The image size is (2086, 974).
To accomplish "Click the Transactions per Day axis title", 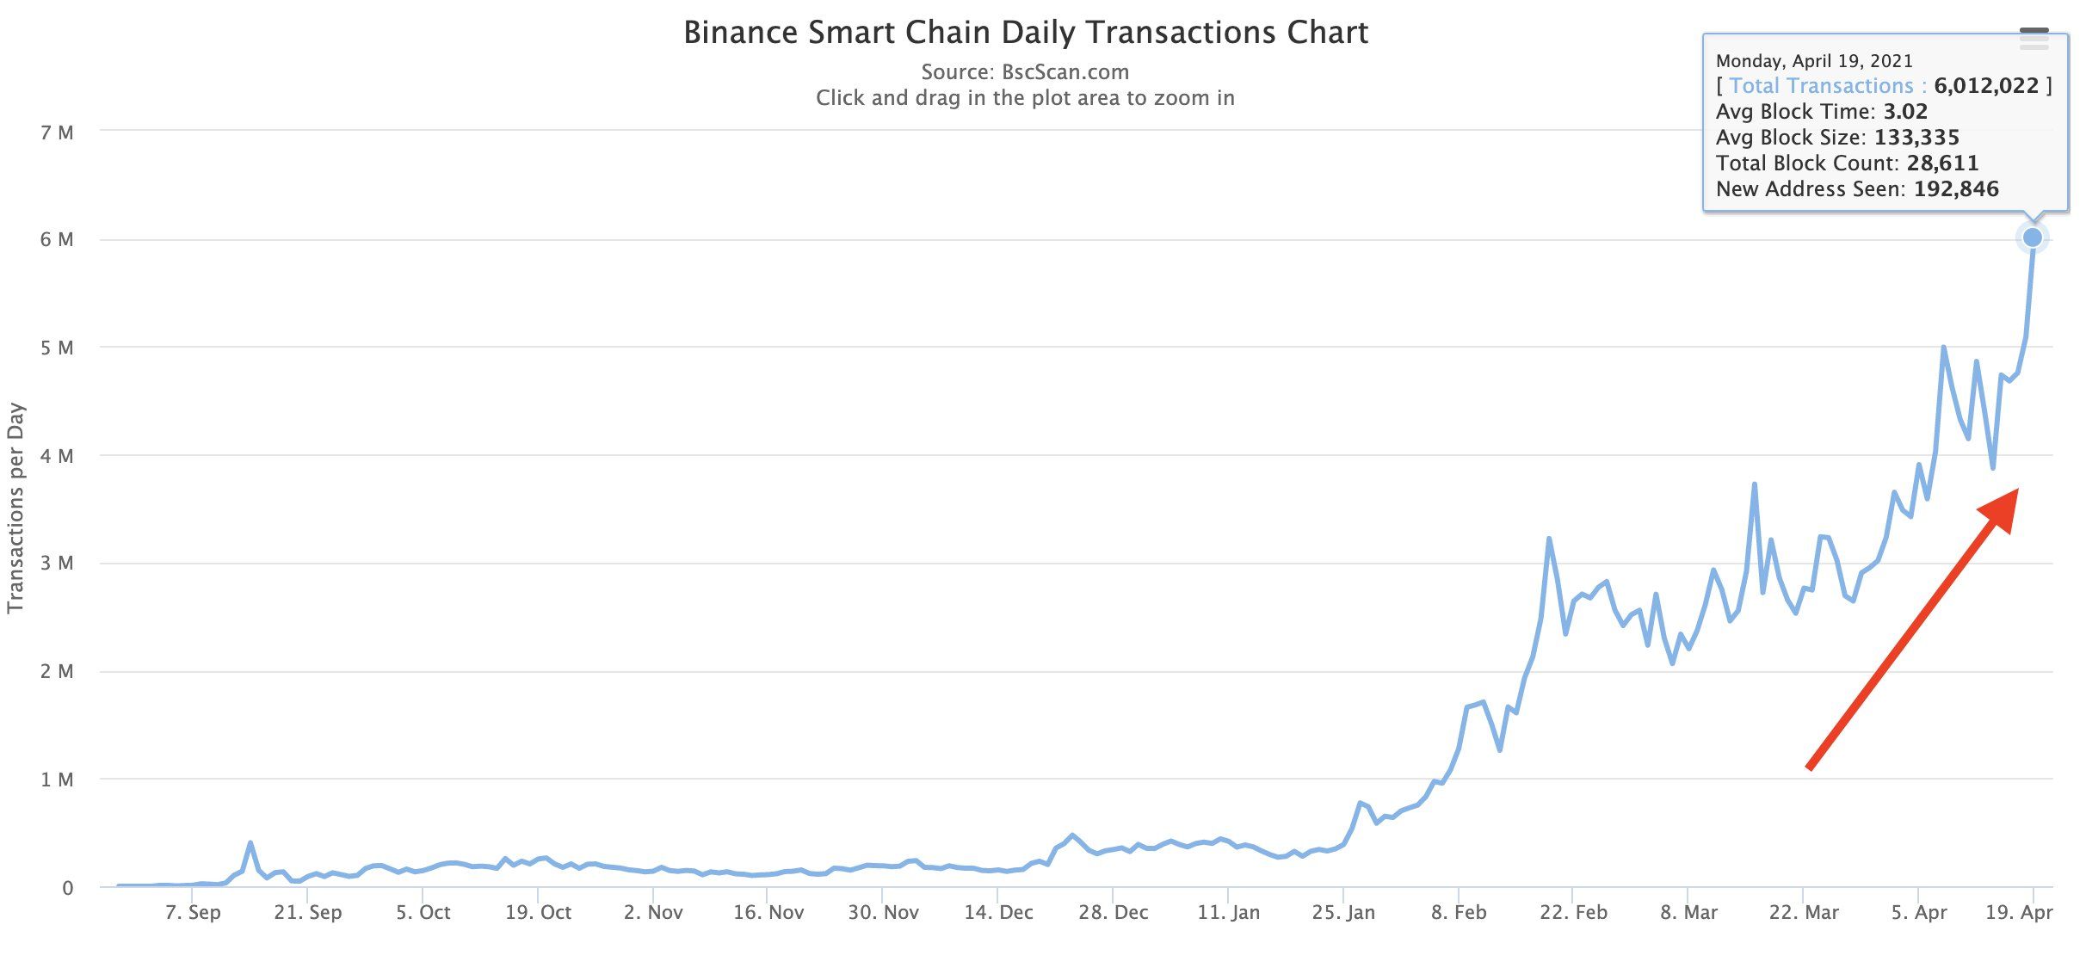I will (15, 509).
